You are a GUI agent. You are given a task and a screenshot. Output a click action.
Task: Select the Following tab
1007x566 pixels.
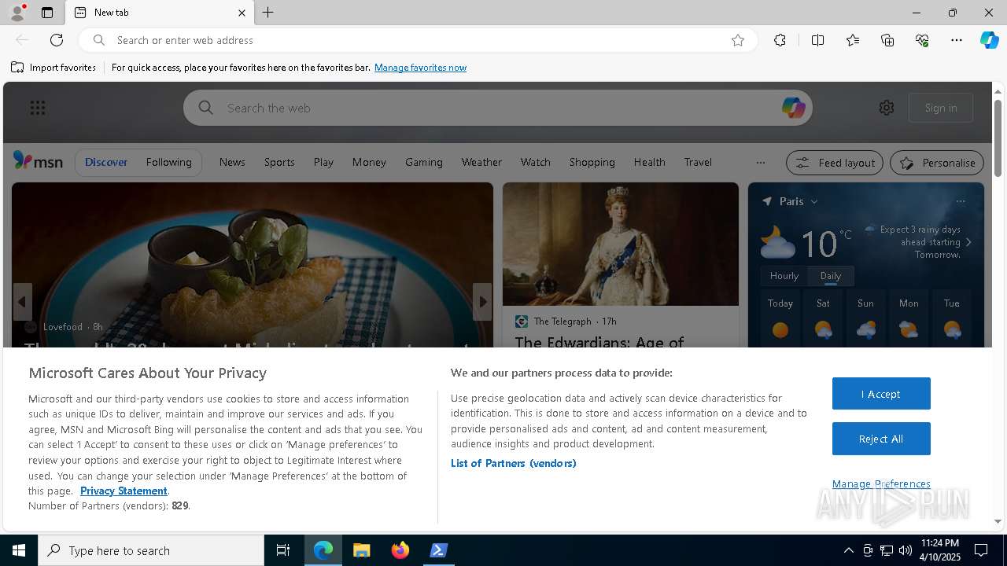[x=168, y=162]
